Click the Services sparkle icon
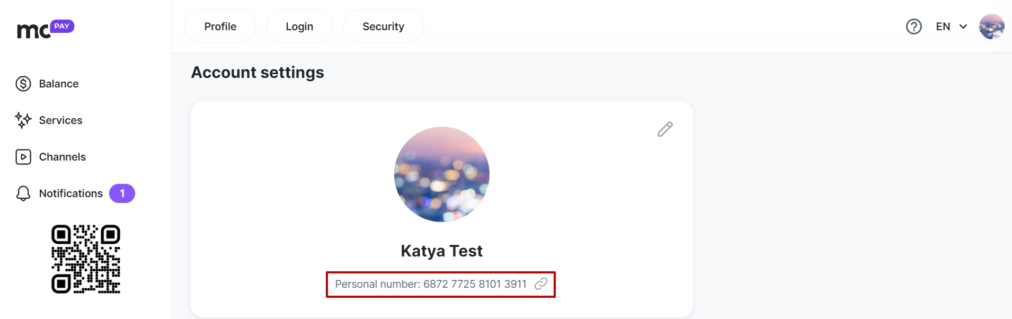 (23, 120)
